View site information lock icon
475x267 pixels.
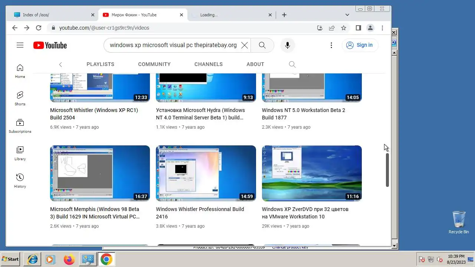(53, 28)
